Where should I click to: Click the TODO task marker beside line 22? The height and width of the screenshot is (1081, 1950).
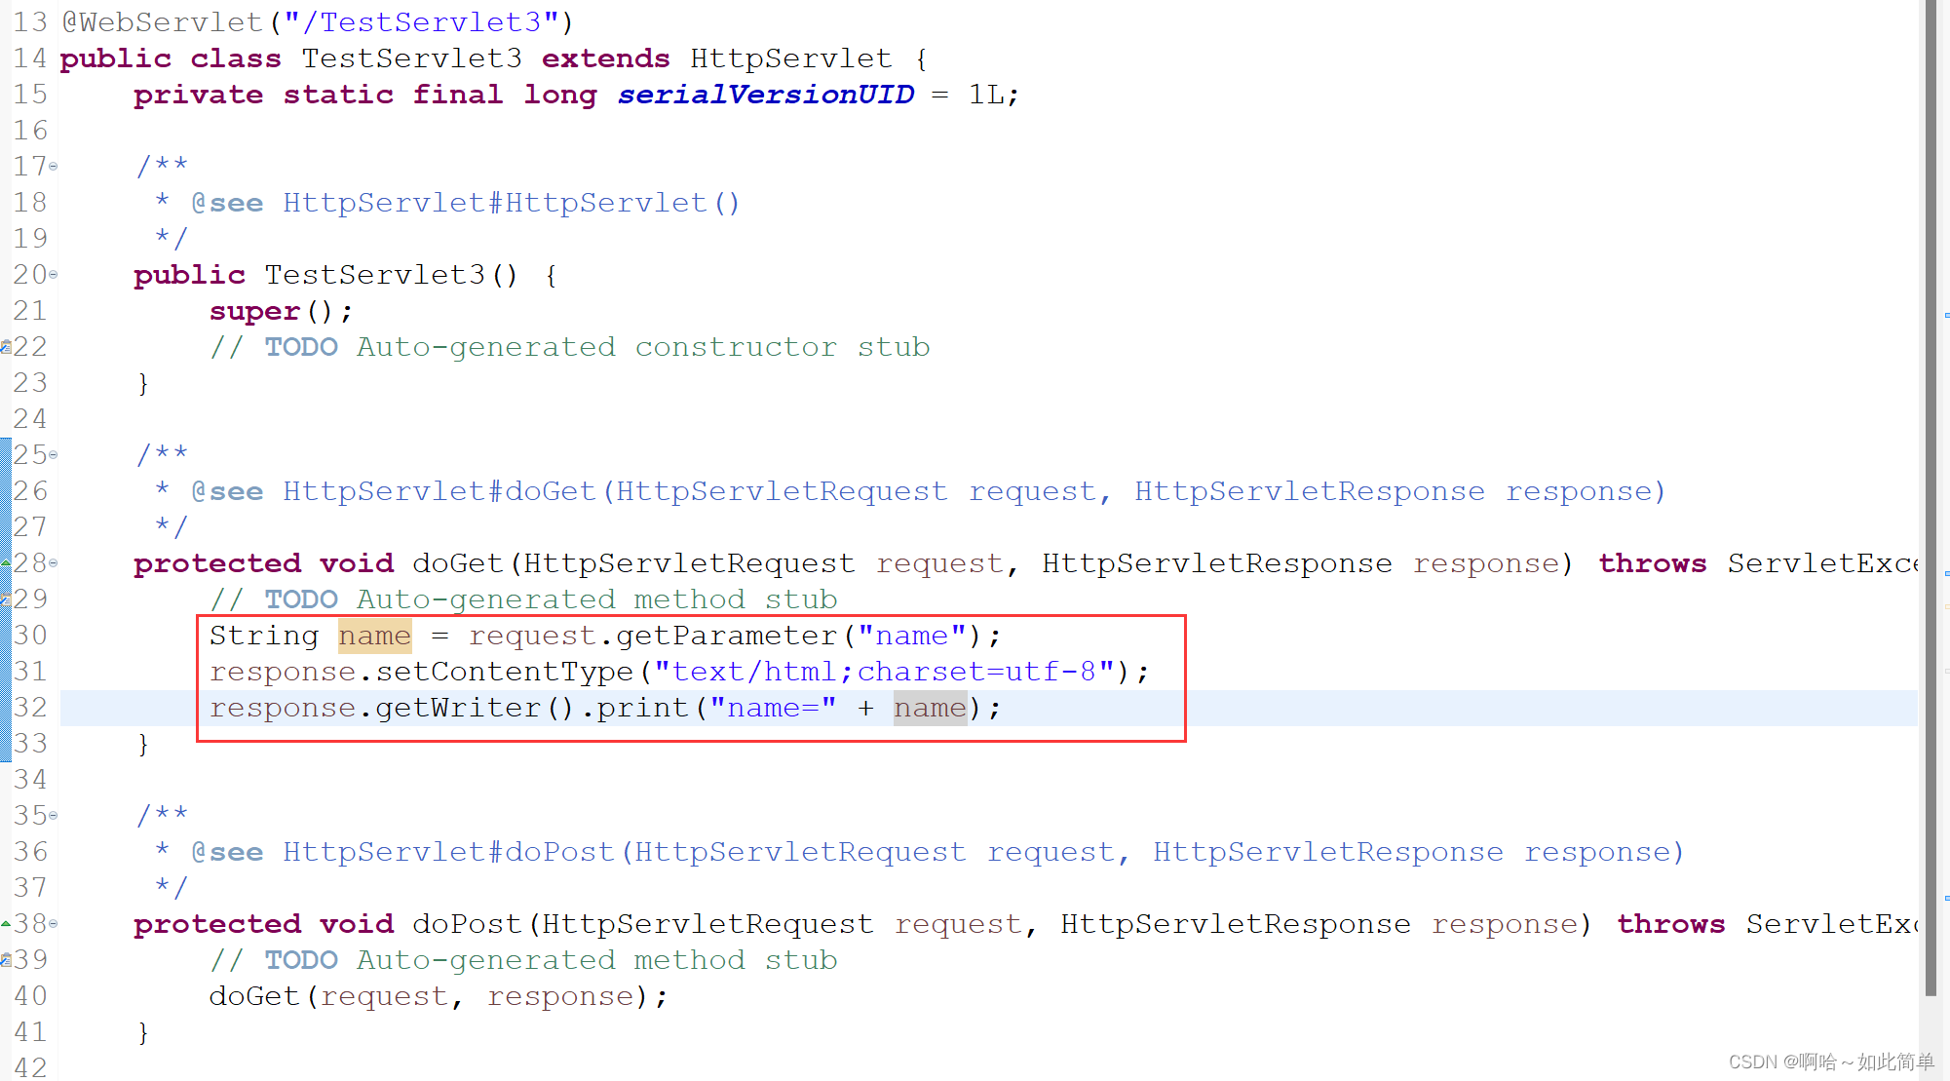[x=5, y=346]
